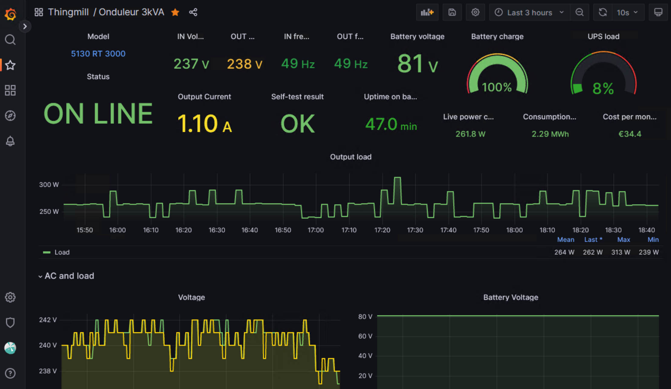The width and height of the screenshot is (671, 389).
Task: Open the Last 3 hours time picker
Action: point(529,12)
